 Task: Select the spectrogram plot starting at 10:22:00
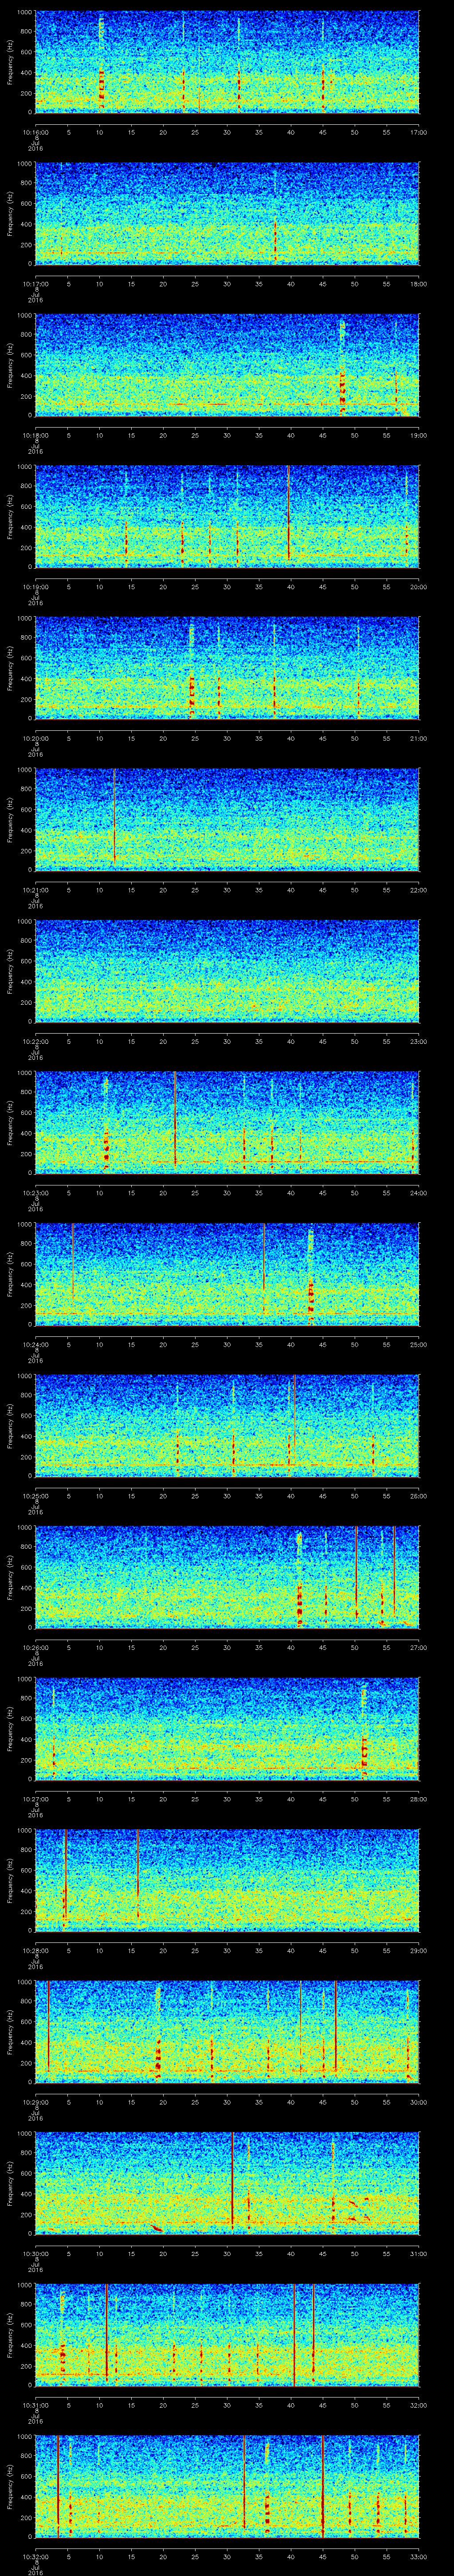click(227, 971)
